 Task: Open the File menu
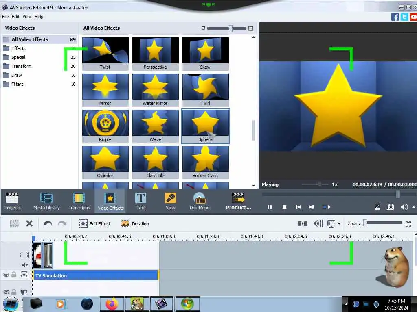click(x=5, y=16)
